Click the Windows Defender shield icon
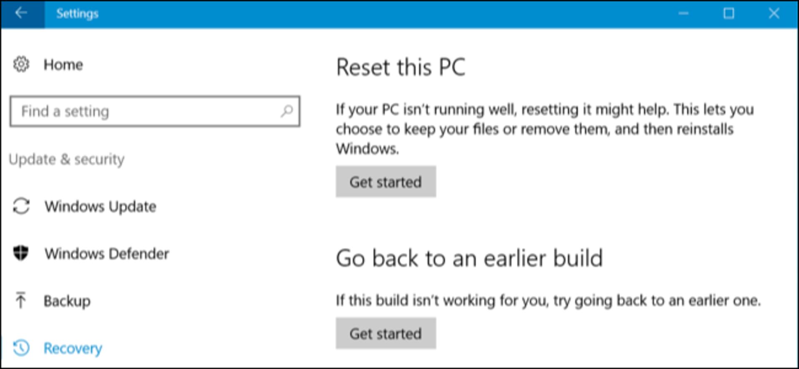Viewport: 799px width, 369px height. click(x=21, y=253)
